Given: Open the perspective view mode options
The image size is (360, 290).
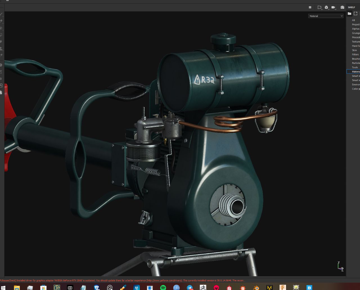Looking at the screenshot, I should pos(319,7).
